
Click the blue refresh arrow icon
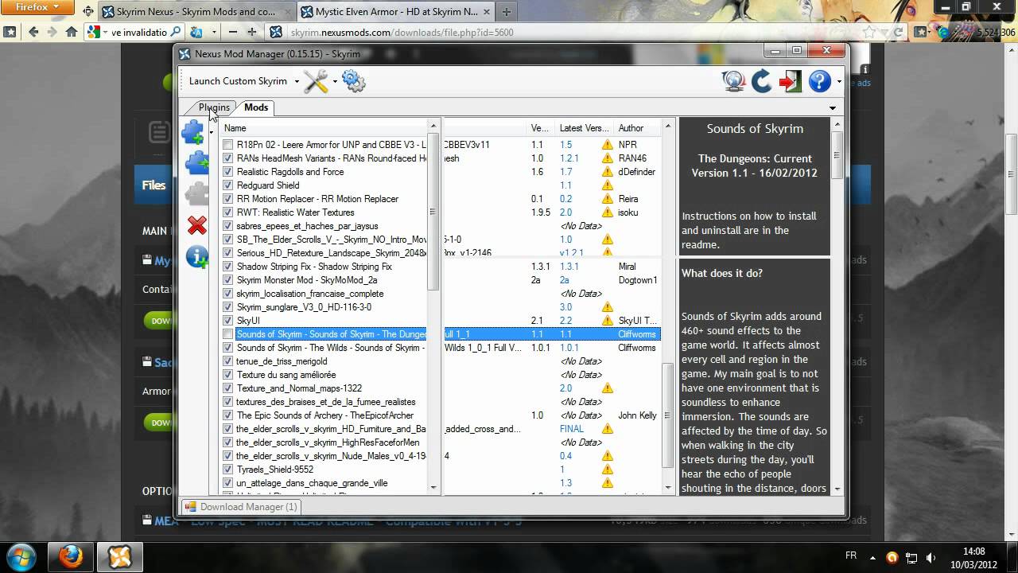[762, 81]
